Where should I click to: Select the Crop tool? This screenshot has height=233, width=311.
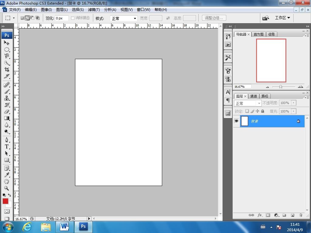tap(7, 69)
